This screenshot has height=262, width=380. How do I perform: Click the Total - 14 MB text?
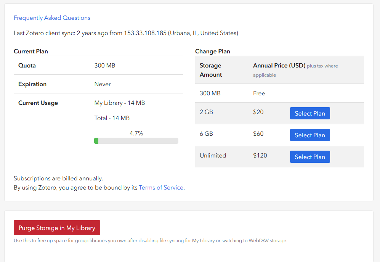point(112,118)
